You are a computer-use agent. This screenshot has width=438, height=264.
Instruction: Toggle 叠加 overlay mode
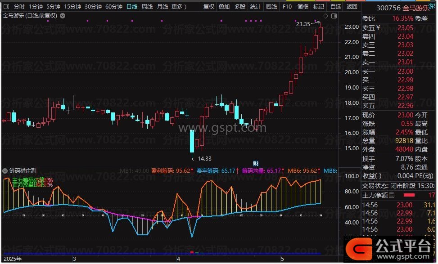pos(224,7)
